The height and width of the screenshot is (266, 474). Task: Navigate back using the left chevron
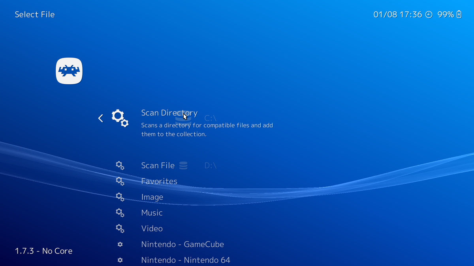click(x=100, y=118)
